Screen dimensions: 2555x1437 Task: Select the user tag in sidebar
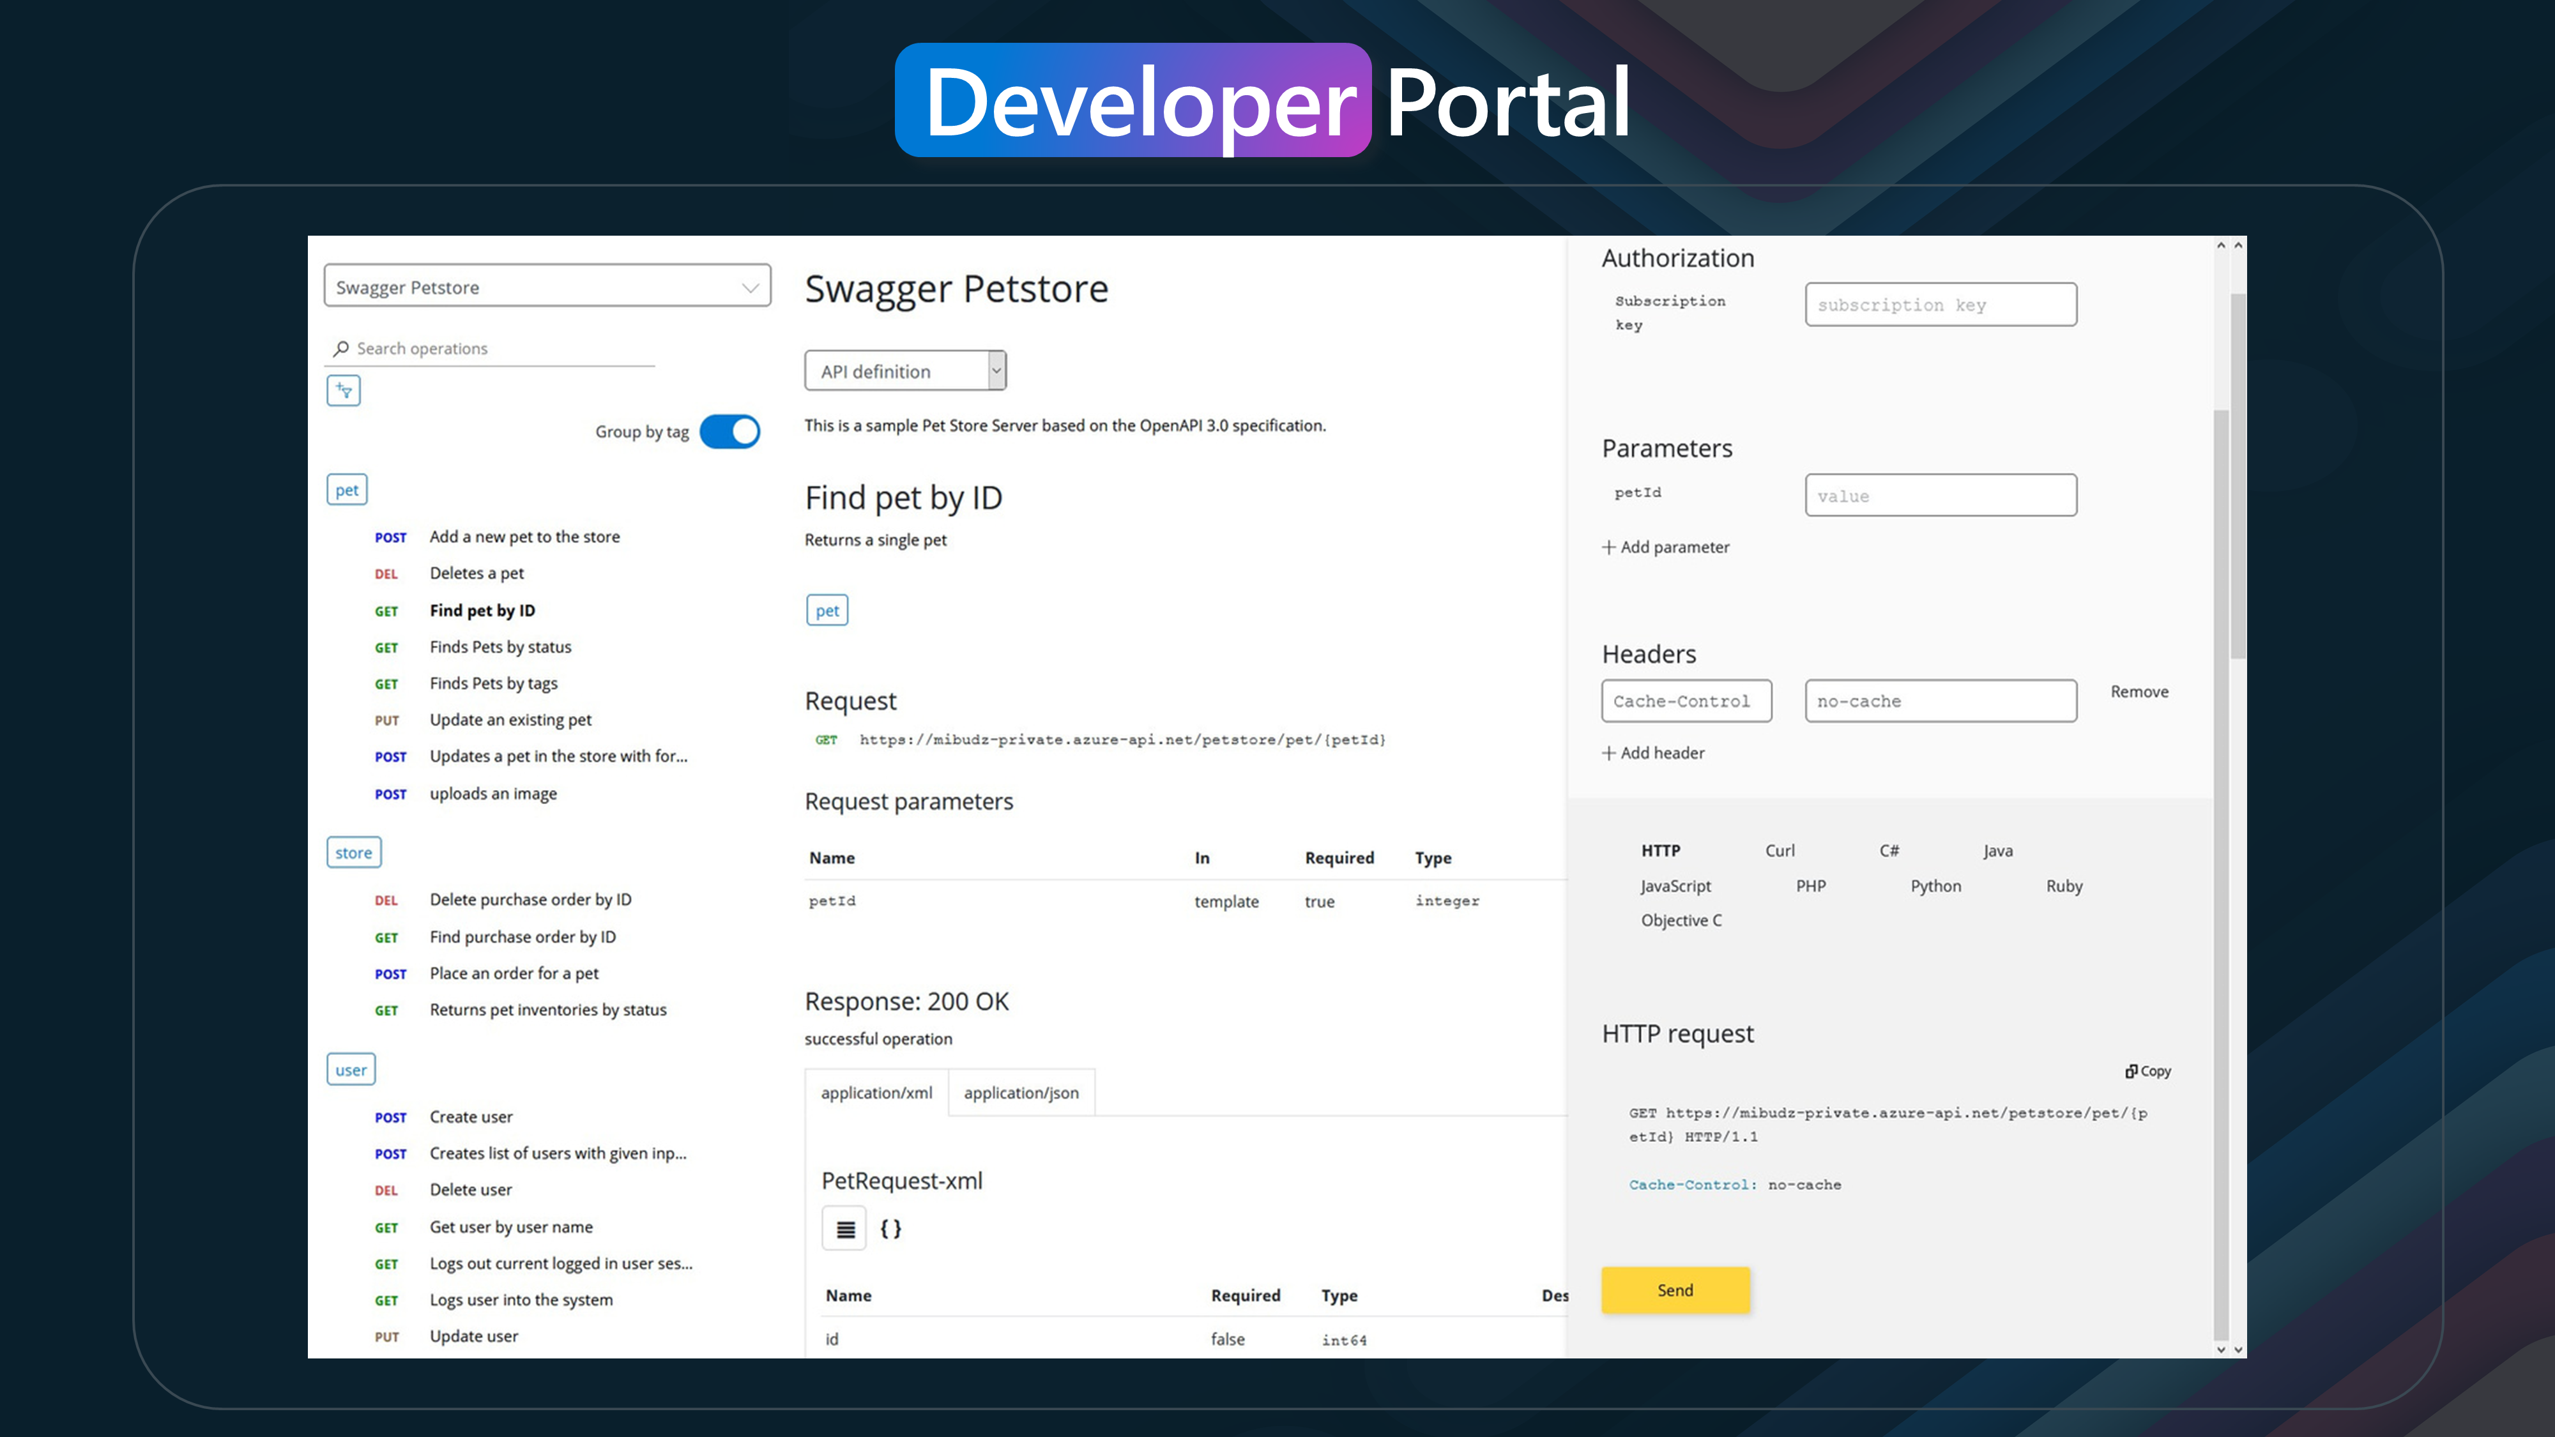[351, 1070]
